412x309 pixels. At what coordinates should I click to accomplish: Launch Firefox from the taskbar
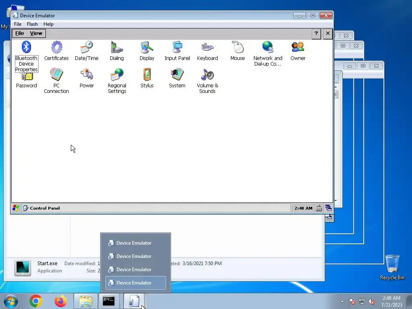60,301
